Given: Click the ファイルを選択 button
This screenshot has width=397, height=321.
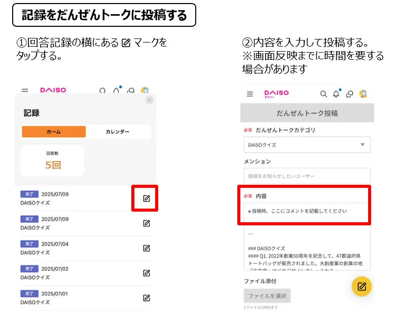Looking at the screenshot, I should tap(267, 296).
